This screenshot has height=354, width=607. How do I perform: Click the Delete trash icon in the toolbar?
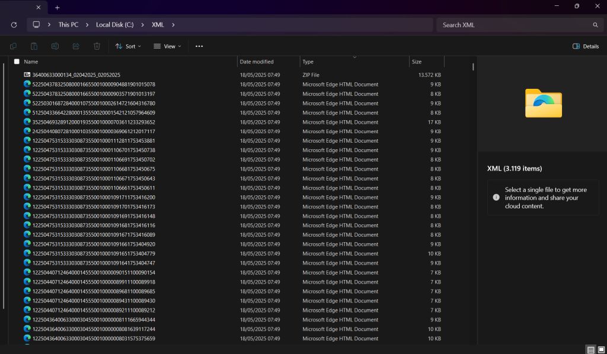(x=97, y=46)
